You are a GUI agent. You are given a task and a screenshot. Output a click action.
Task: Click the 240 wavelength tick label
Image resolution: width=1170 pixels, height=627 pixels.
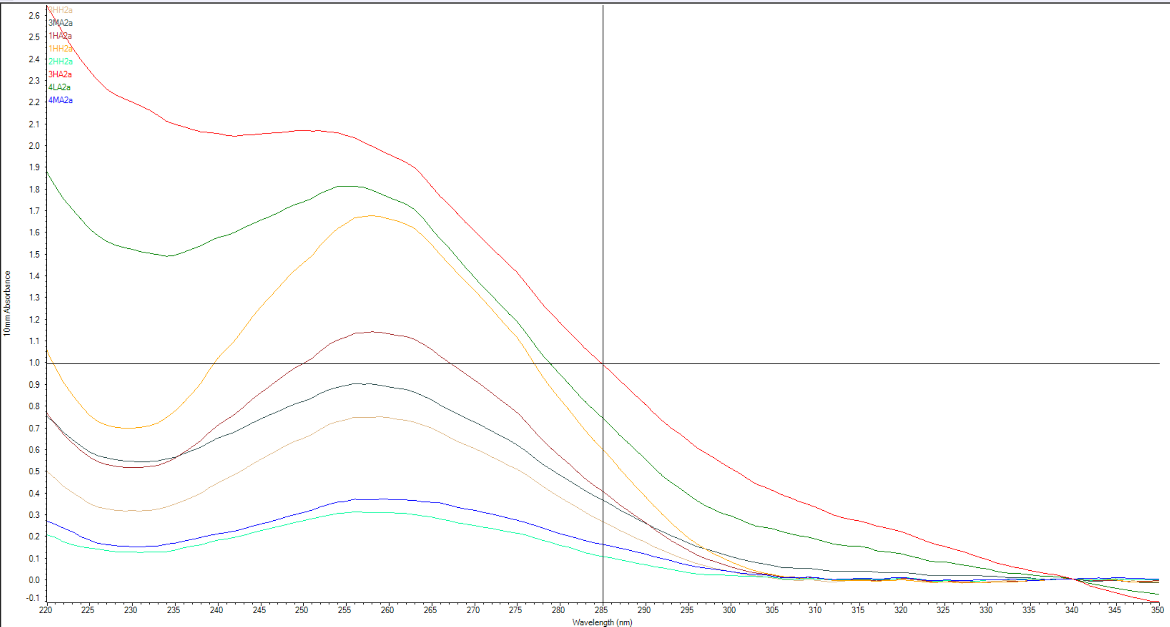click(x=216, y=610)
